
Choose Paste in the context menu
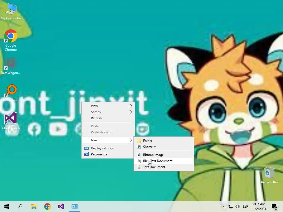point(108,126)
